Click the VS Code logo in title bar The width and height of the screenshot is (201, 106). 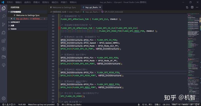(x=3, y=2)
